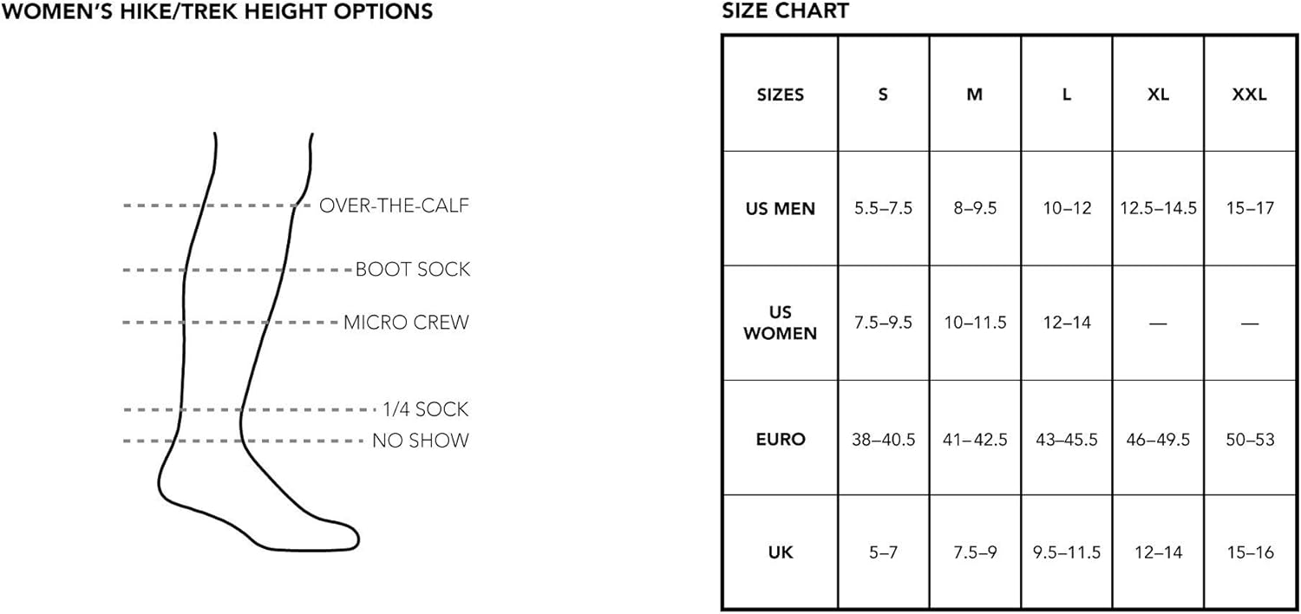Click the 7.5–9.5 US Women cell
This screenshot has width=1301, height=614.
pyautogui.click(x=883, y=323)
